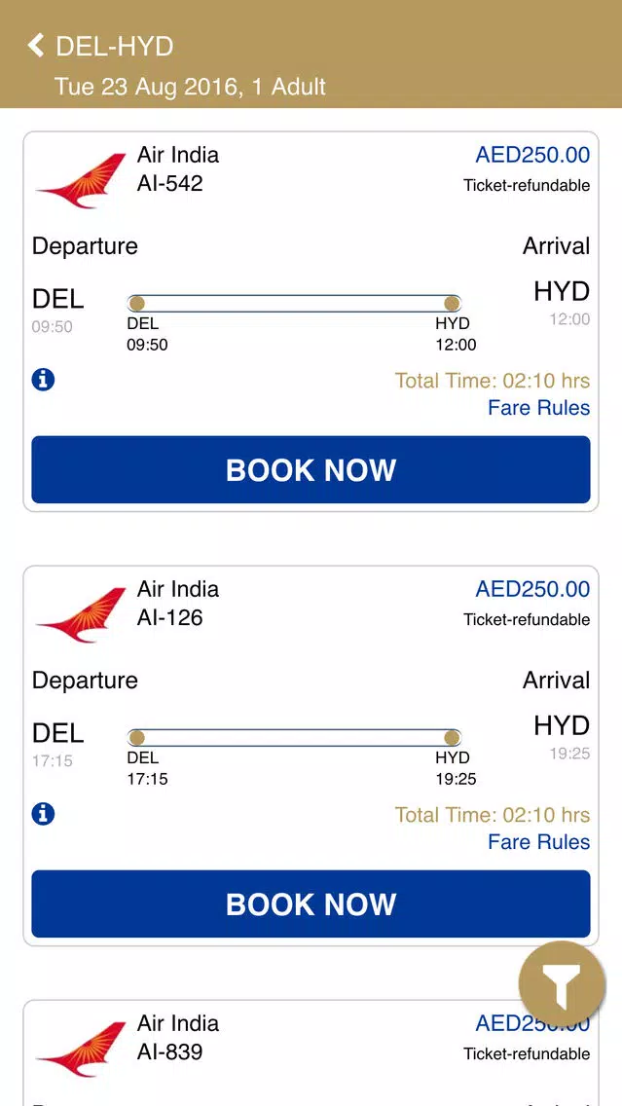Open the floating filter funnel button
Image resolution: width=622 pixels, height=1106 pixels.
pyautogui.click(x=562, y=984)
